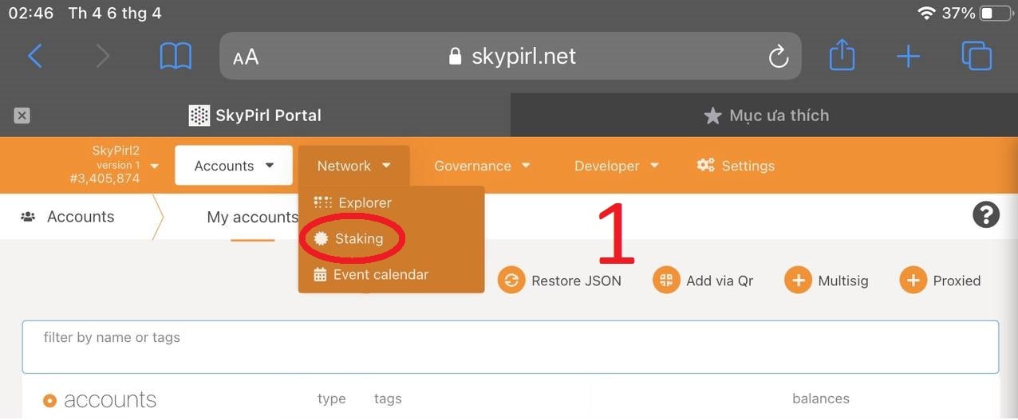
Task: Expand the Accounts dropdown
Action: (x=234, y=166)
